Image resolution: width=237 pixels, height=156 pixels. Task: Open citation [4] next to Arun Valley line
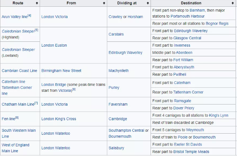coord(29,15)
